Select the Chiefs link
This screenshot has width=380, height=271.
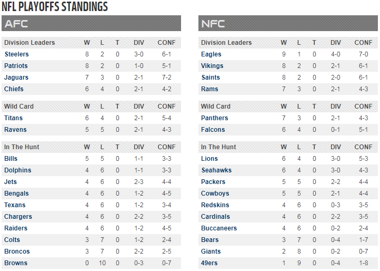click(x=14, y=89)
